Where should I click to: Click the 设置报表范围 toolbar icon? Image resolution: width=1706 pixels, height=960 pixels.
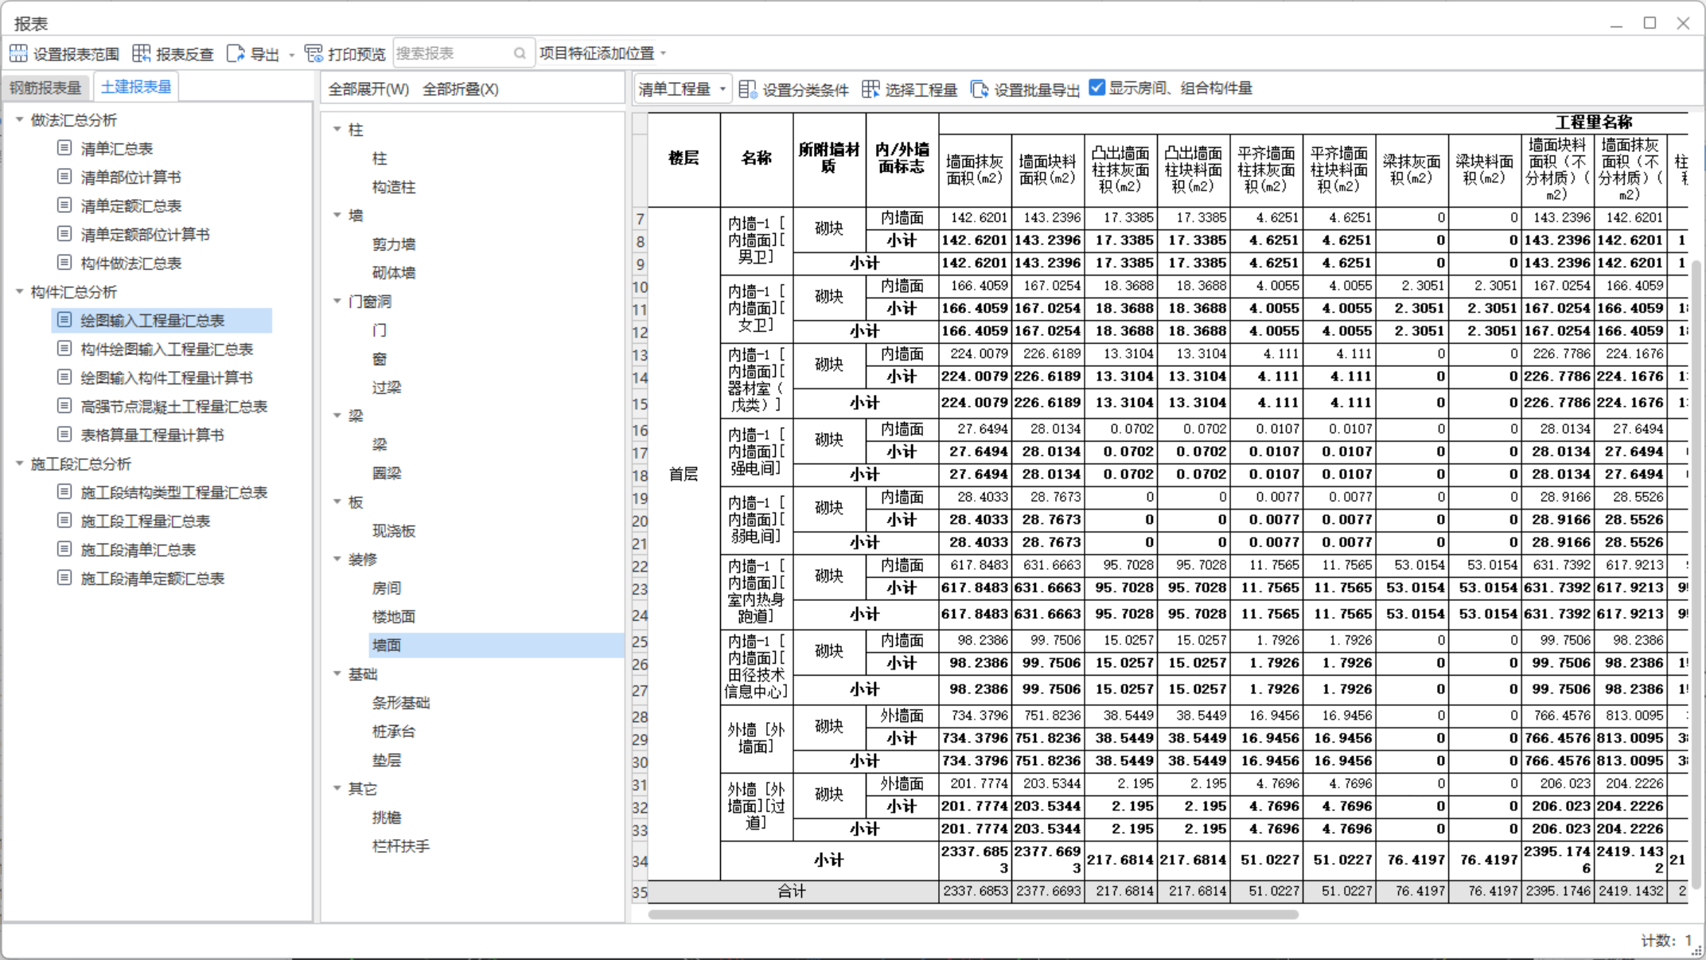pos(18,53)
